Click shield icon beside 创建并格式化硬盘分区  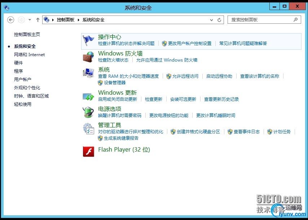(x=173, y=132)
